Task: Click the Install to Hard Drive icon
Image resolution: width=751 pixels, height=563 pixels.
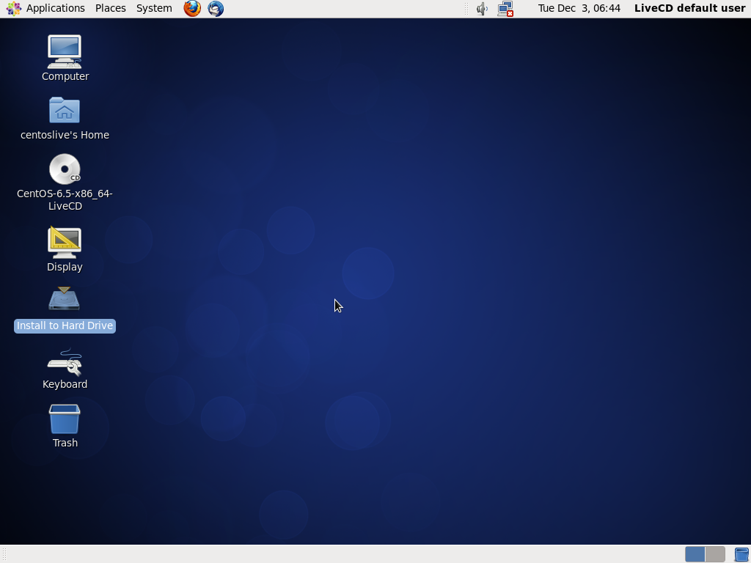Action: point(65,301)
